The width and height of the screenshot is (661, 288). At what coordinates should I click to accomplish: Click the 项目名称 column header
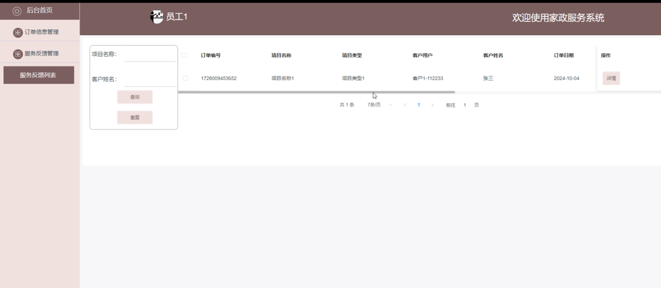(x=281, y=56)
